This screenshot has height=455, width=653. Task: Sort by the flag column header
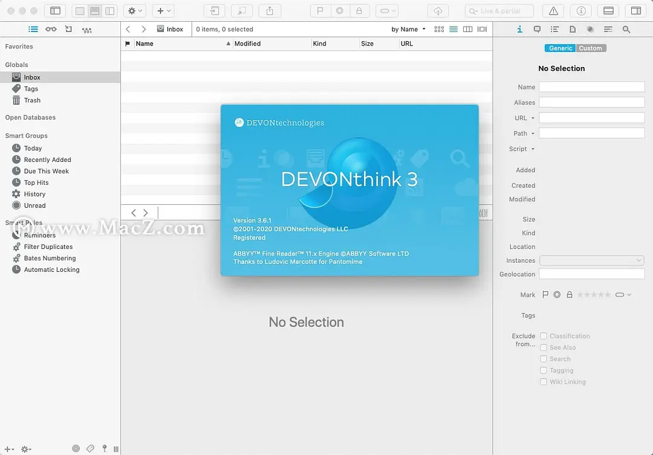coord(128,44)
